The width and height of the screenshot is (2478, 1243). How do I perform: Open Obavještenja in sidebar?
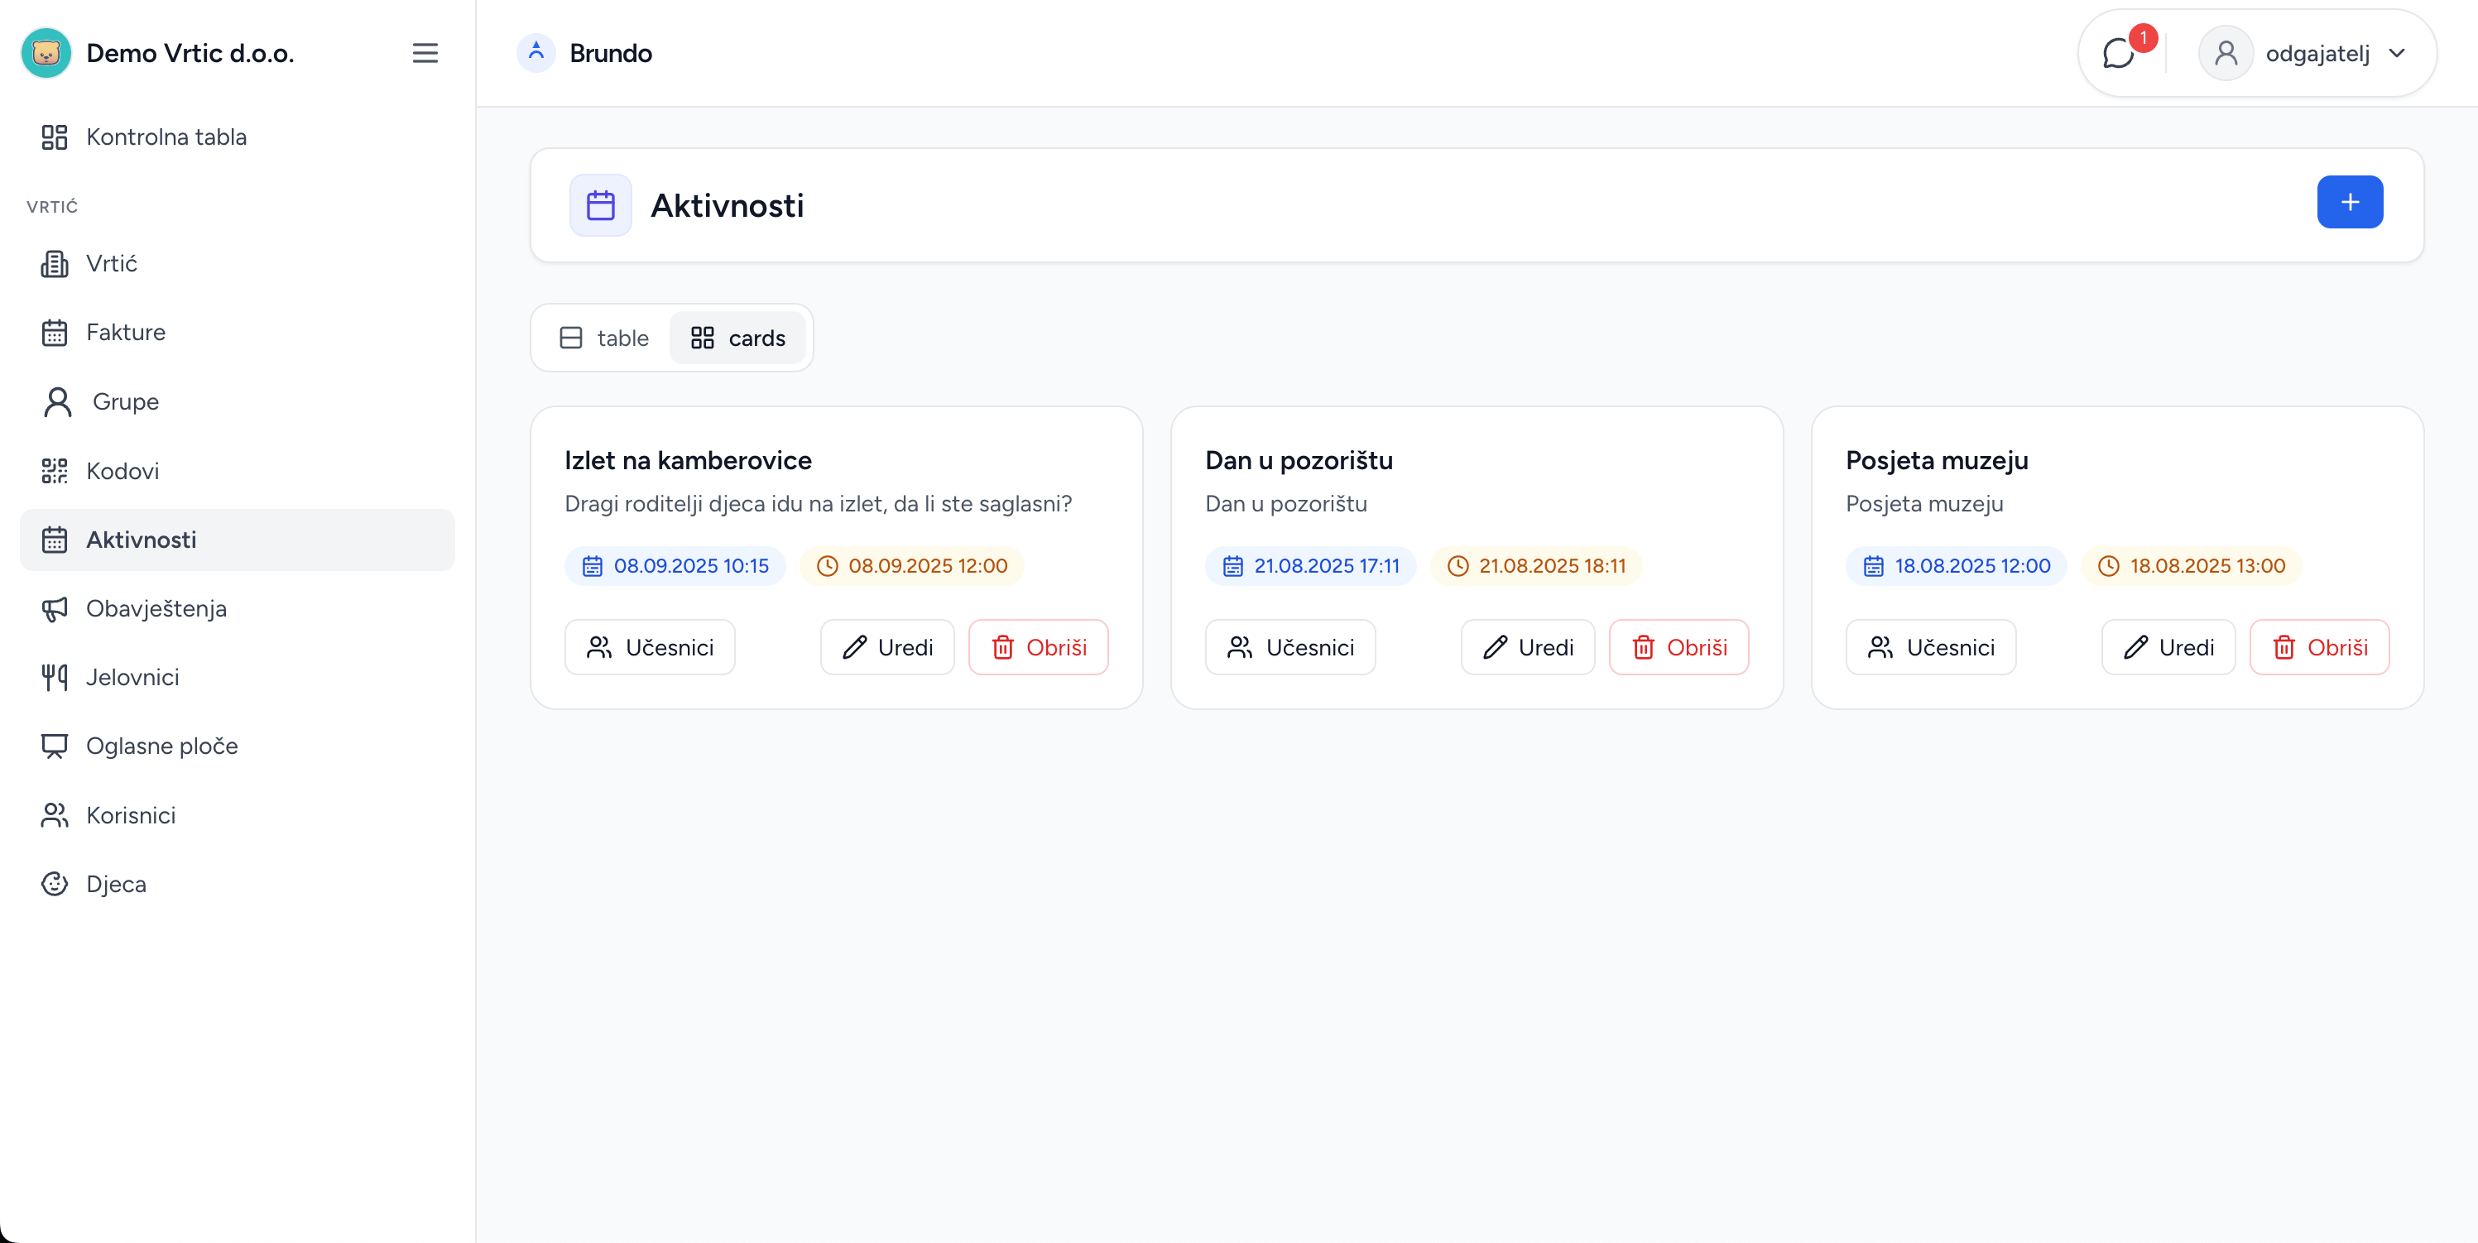[x=238, y=609]
